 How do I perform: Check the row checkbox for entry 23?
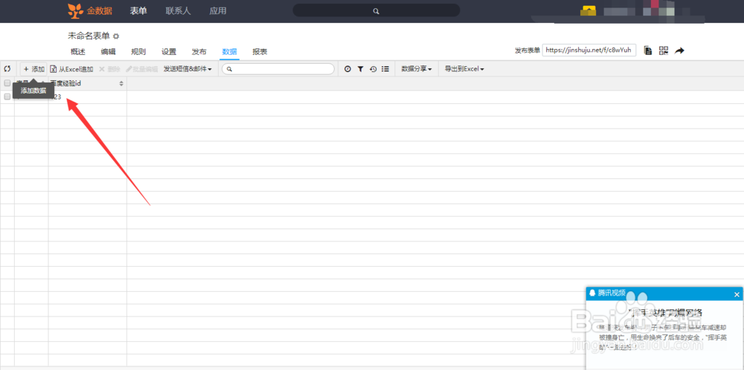7,97
